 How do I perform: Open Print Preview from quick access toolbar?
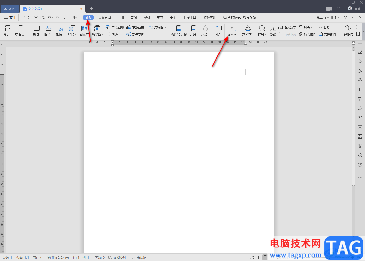[x=42, y=17]
